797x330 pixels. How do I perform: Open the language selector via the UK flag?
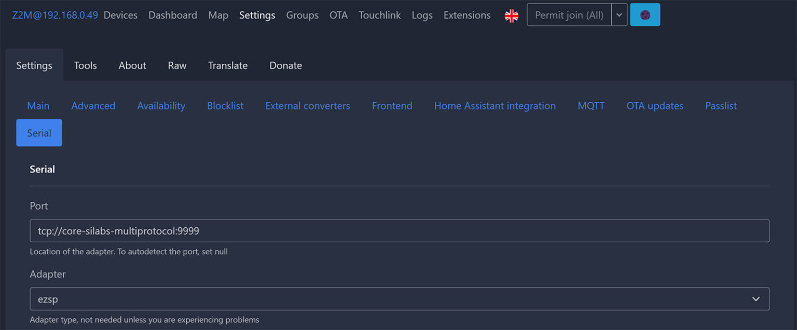pyautogui.click(x=512, y=15)
